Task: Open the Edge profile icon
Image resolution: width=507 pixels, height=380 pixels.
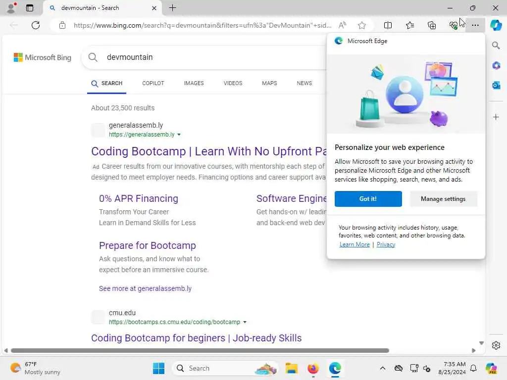Action: pyautogui.click(x=11, y=8)
